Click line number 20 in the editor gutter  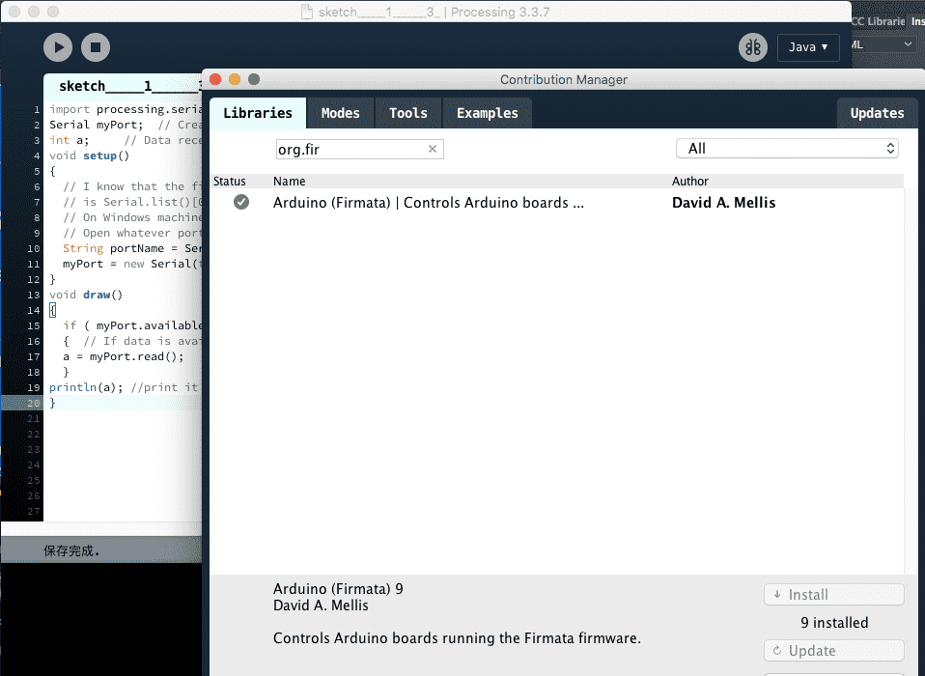pos(34,403)
